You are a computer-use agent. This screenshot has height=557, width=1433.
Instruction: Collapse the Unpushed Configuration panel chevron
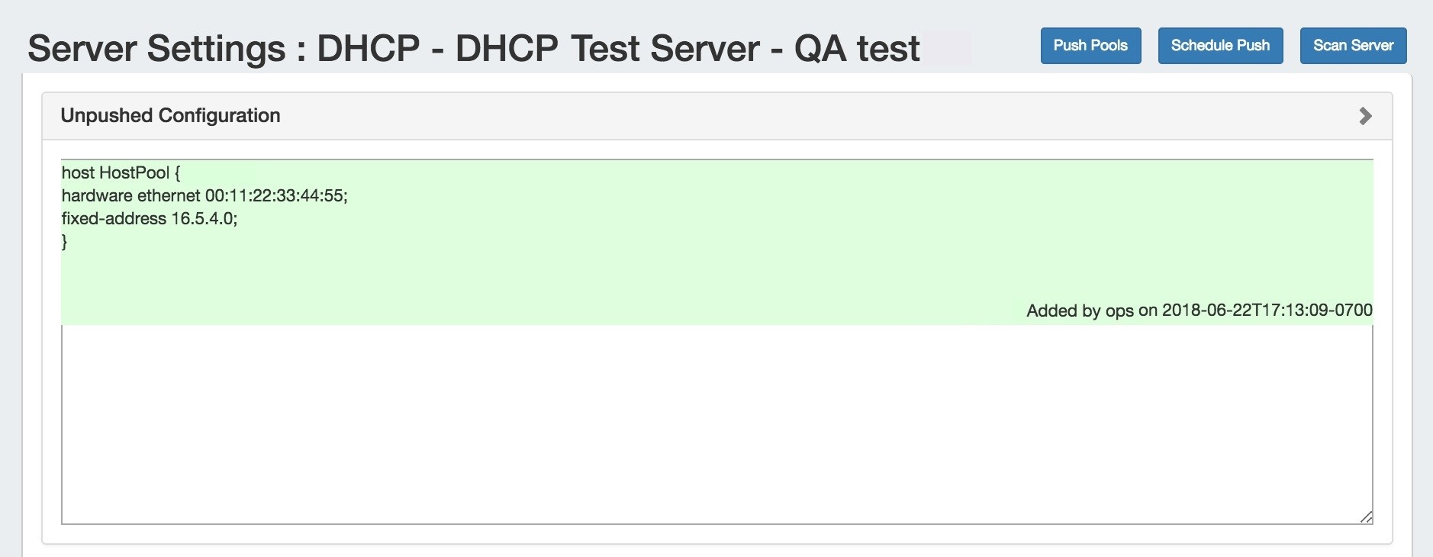[1365, 116]
